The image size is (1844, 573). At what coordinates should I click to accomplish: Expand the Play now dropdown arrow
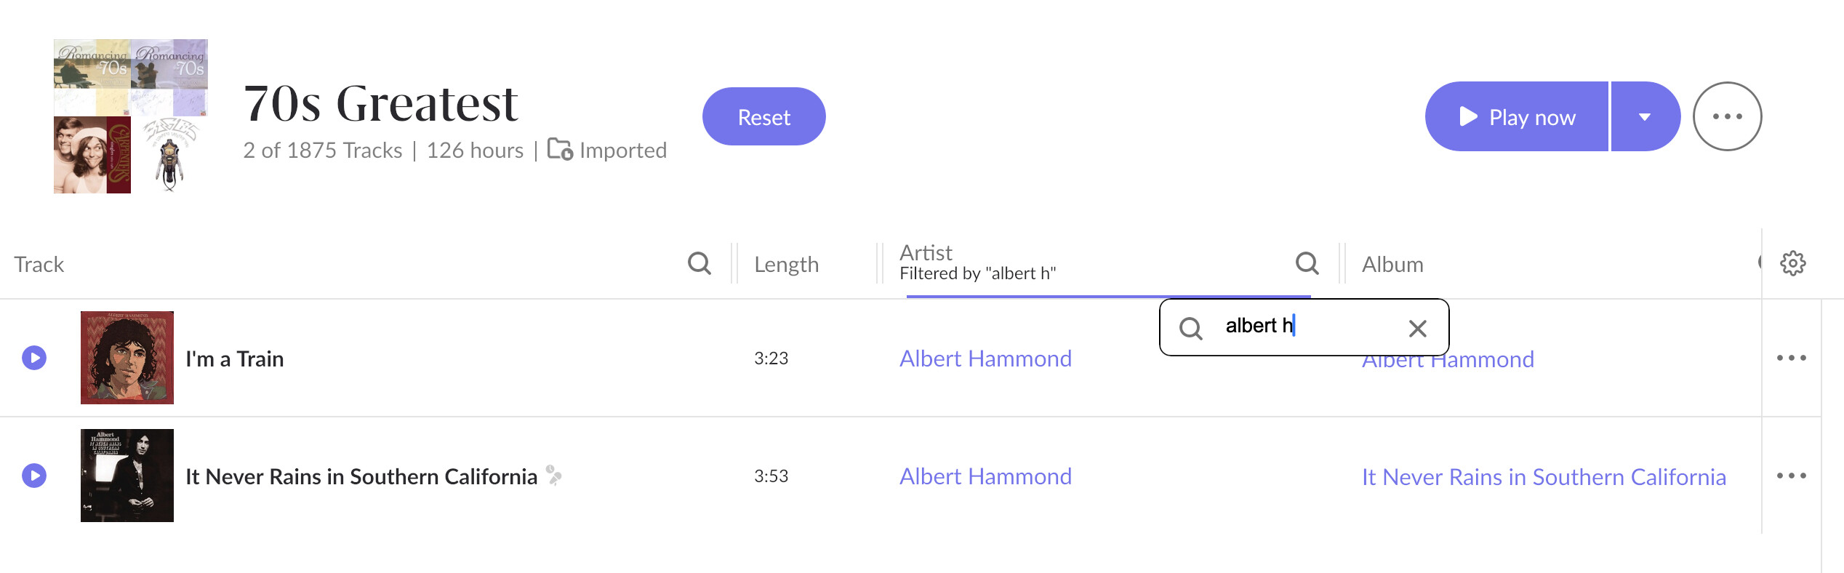coord(1645,116)
